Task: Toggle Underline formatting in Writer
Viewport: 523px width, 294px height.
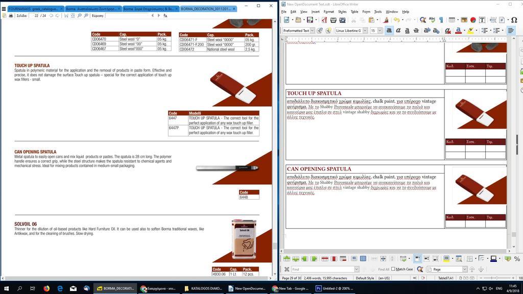Action: pyautogui.click(x=407, y=31)
